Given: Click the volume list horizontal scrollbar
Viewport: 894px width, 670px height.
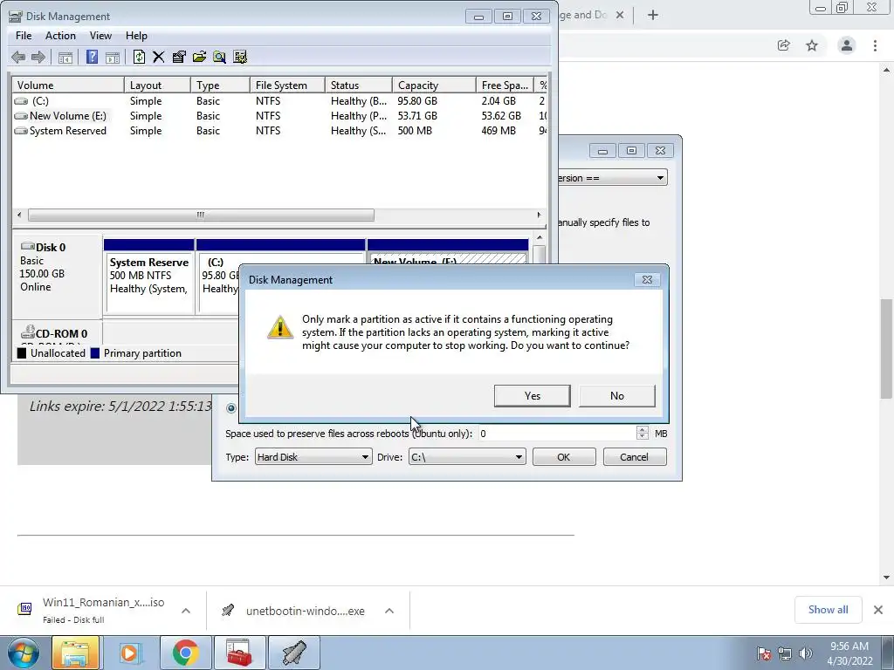Looking at the screenshot, I should coord(201,215).
